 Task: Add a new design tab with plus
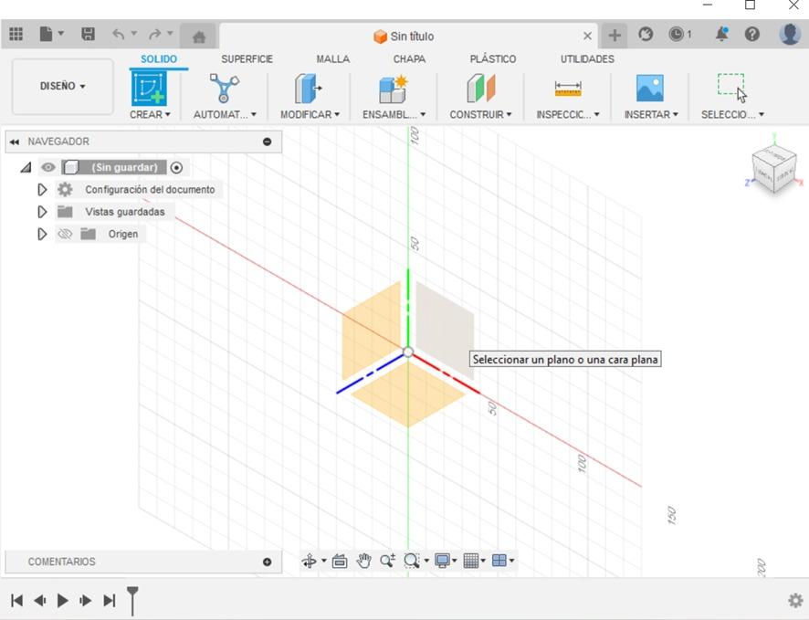click(614, 35)
